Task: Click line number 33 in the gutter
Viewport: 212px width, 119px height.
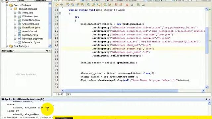Action: click(x=57, y=73)
